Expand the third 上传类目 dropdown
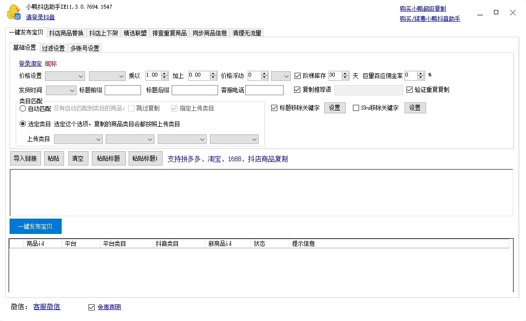The image size is (526, 321). click(182, 139)
